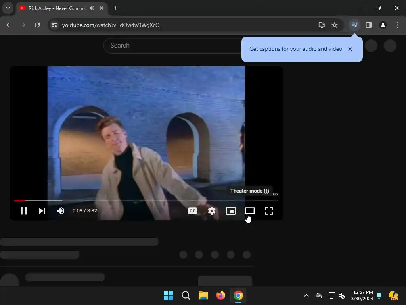Show hidden system tray icons
The width and height of the screenshot is (406, 305).
coord(306,295)
